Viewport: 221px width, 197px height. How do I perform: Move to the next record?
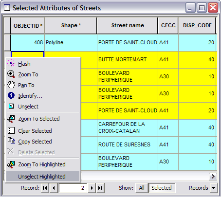coord(92,188)
